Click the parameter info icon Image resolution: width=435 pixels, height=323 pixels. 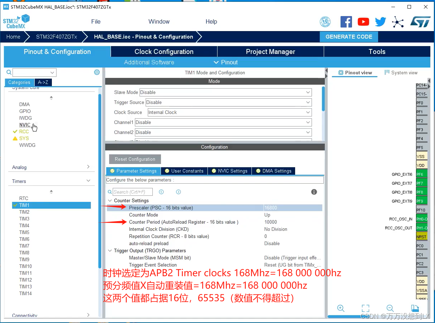coord(314,192)
